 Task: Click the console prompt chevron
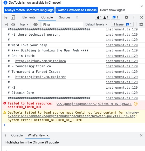[x=5, y=125]
